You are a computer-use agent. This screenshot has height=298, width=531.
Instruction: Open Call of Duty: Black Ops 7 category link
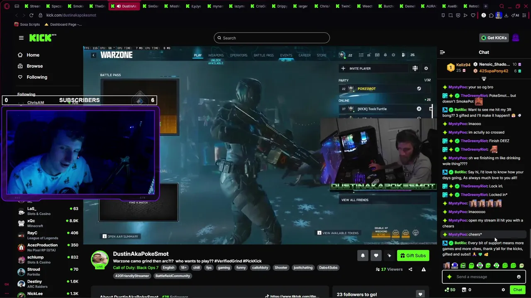[x=135, y=268]
